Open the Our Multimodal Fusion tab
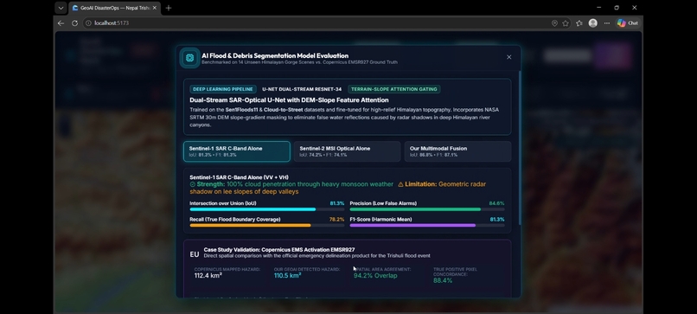The width and height of the screenshot is (697, 314). [x=457, y=151]
